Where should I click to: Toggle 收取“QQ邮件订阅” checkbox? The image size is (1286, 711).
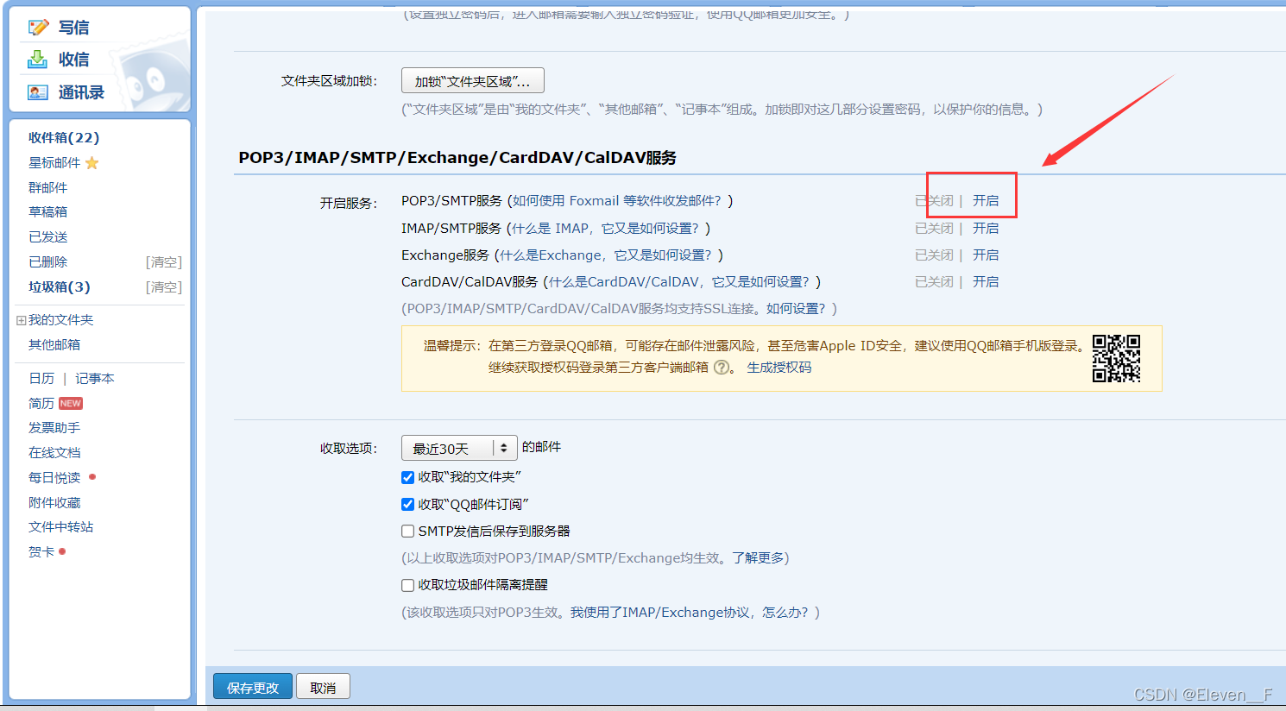point(407,505)
